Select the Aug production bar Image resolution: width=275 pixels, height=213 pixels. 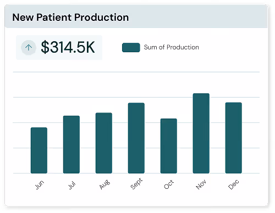point(104,143)
